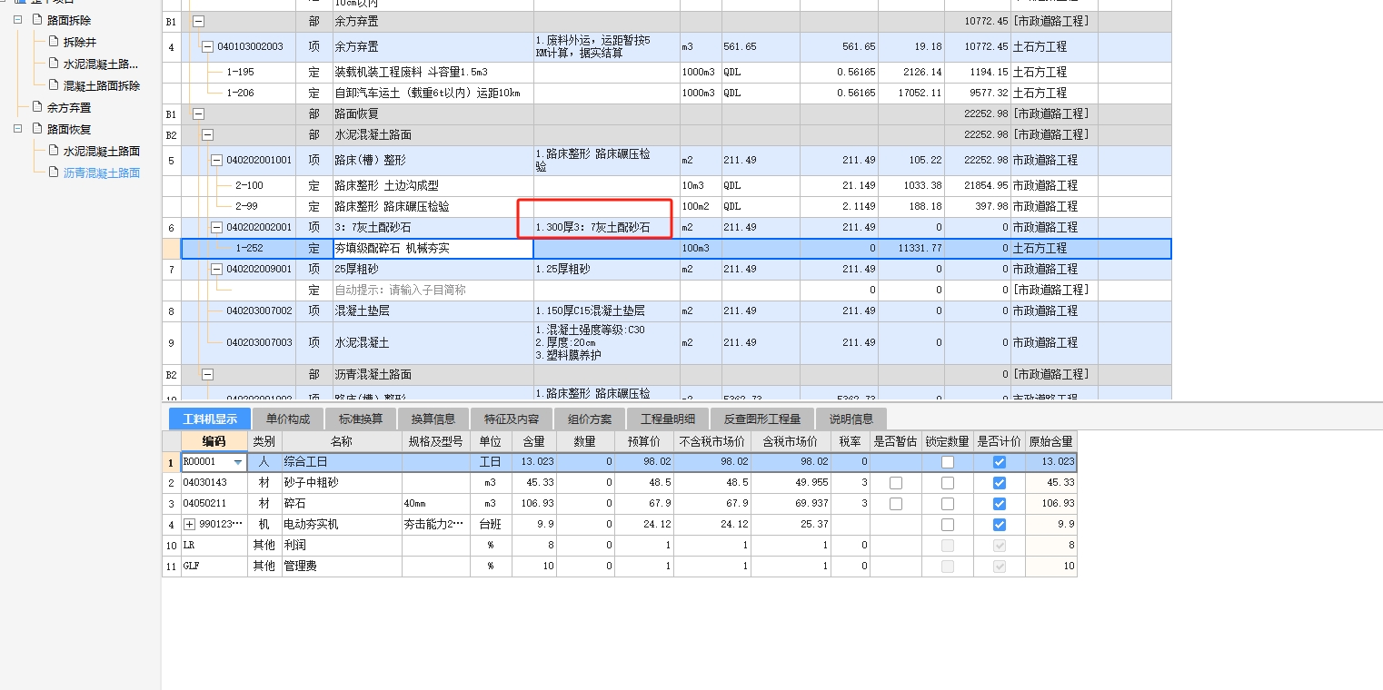Click the 利润 name cell
1383x690 pixels.
coord(342,545)
